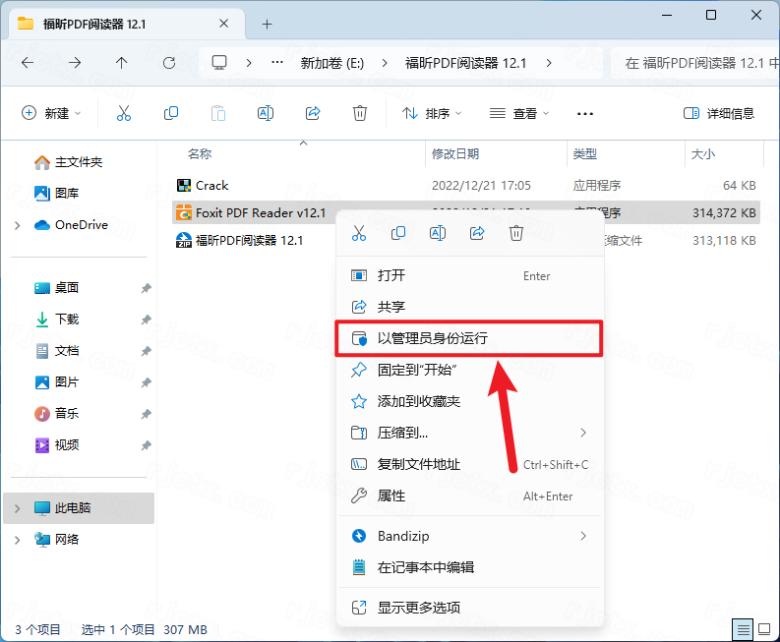
Task: Close the 福昕PDF阅读器 12.1 tab
Action: [x=224, y=24]
